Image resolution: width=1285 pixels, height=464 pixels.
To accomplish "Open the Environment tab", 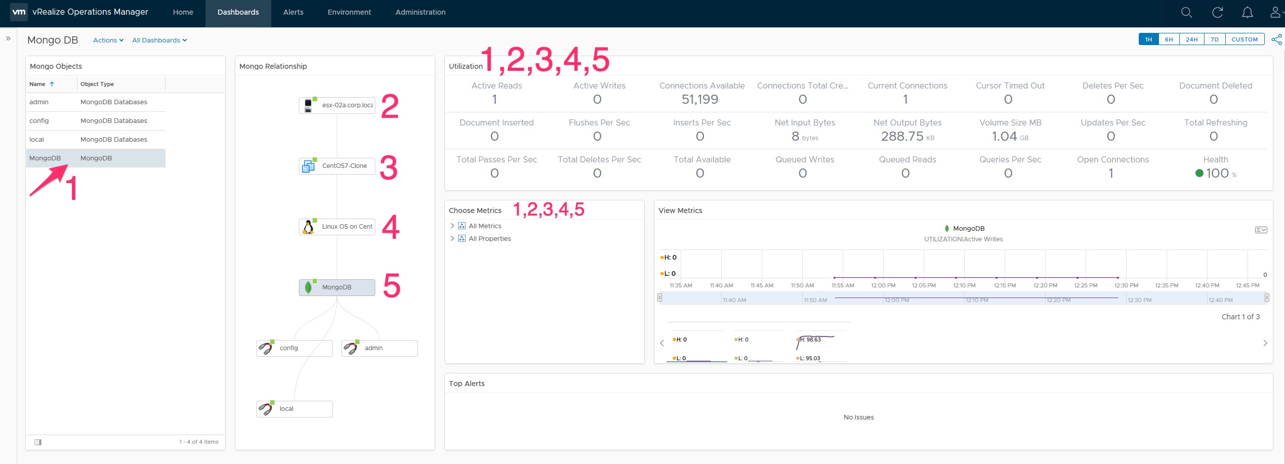I will pos(349,12).
